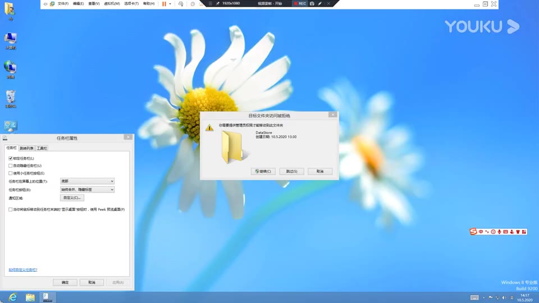
Task: Click the network tray icon
Action: (497, 297)
